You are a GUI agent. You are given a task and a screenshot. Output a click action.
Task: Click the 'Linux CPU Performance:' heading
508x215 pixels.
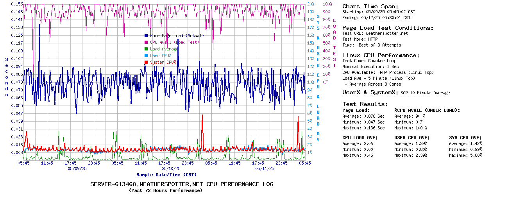coord(381,55)
